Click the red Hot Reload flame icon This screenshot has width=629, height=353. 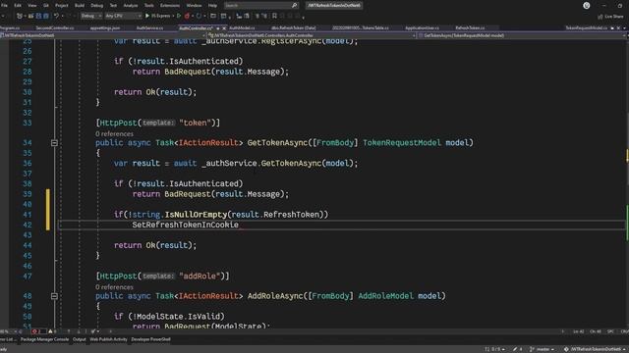coord(187,16)
